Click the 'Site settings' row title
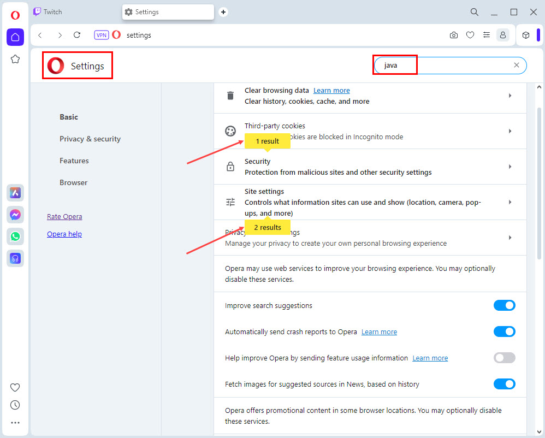Image resolution: width=545 pixels, height=438 pixels. click(264, 192)
